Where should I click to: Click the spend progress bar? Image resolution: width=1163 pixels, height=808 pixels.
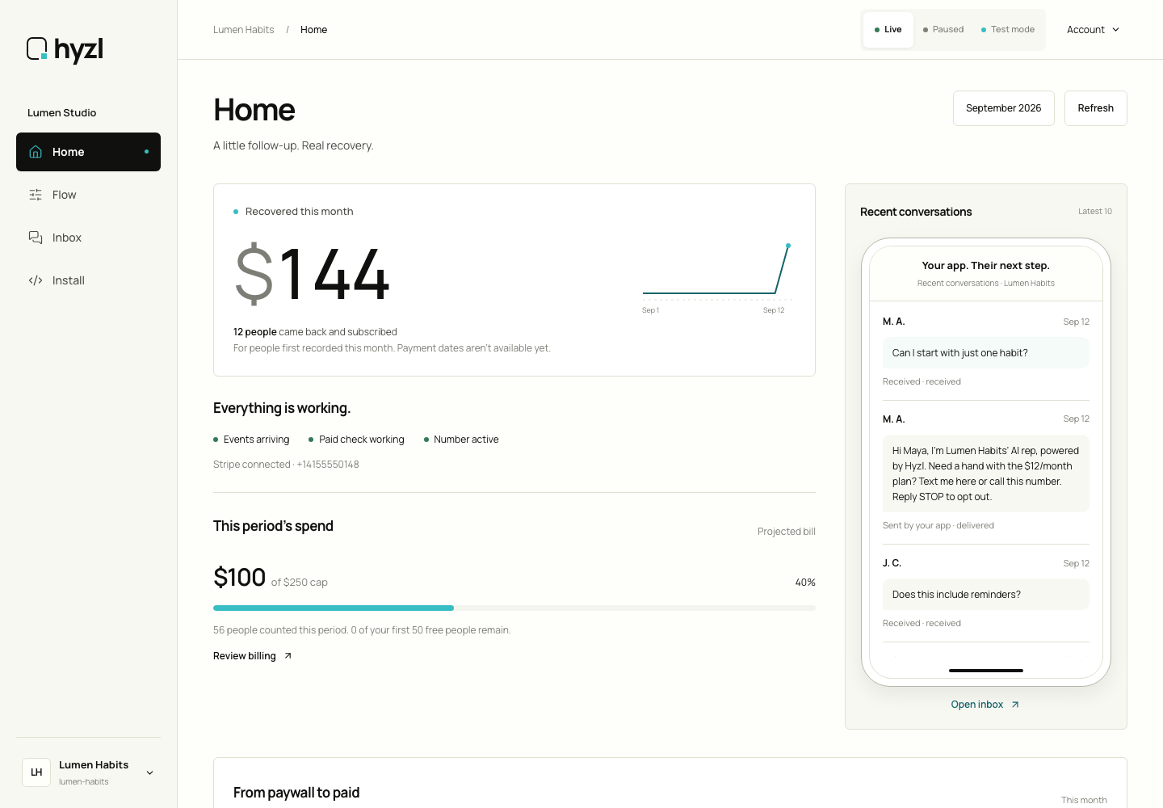514,608
